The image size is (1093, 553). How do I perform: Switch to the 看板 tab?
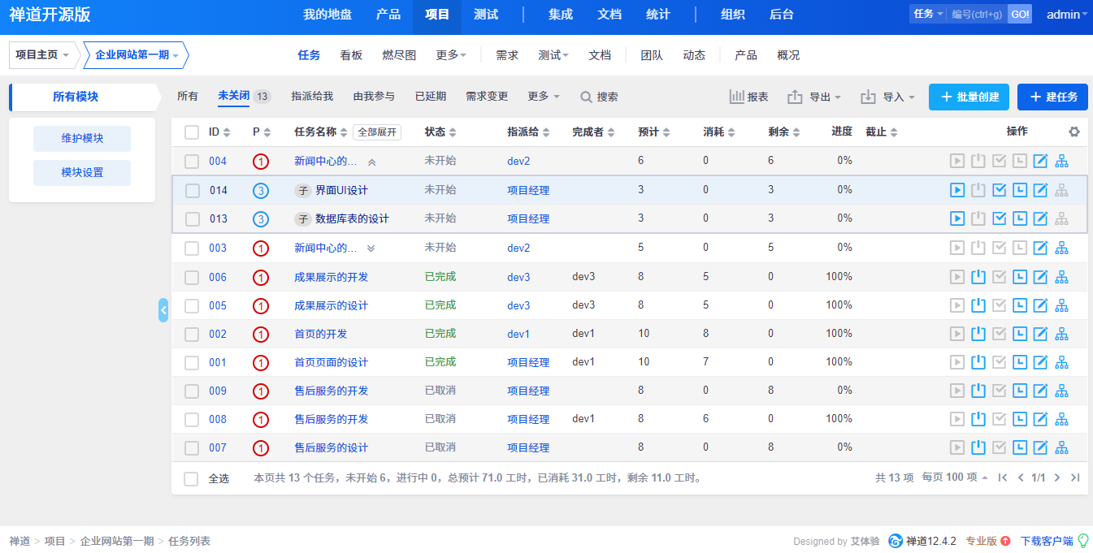[351, 55]
